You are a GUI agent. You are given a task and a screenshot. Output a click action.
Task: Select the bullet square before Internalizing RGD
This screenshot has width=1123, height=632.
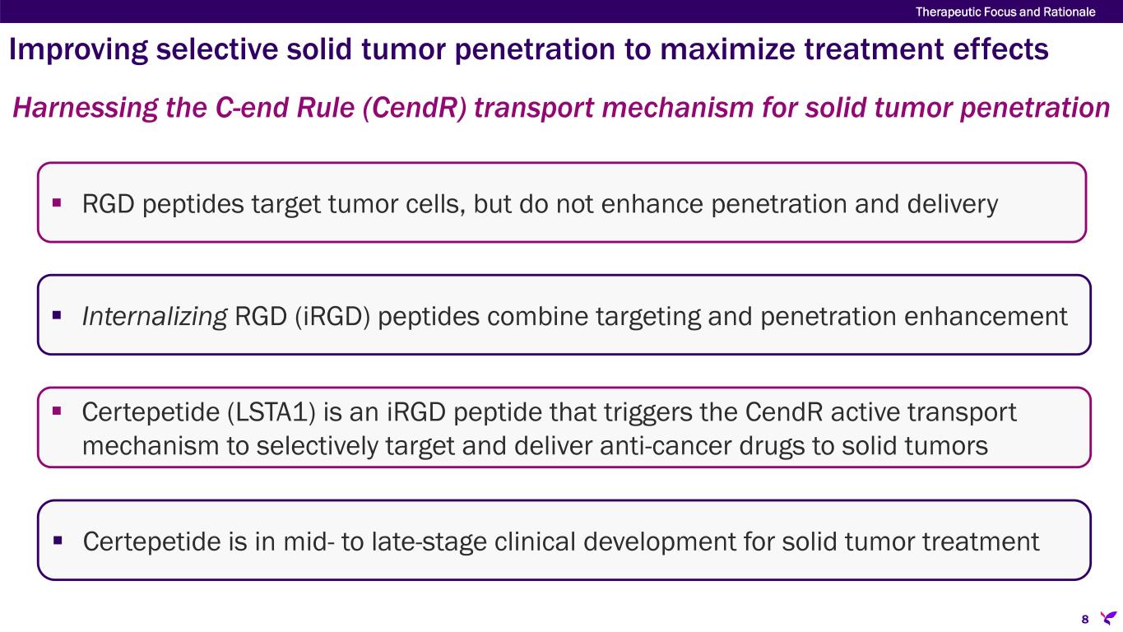click(x=58, y=314)
